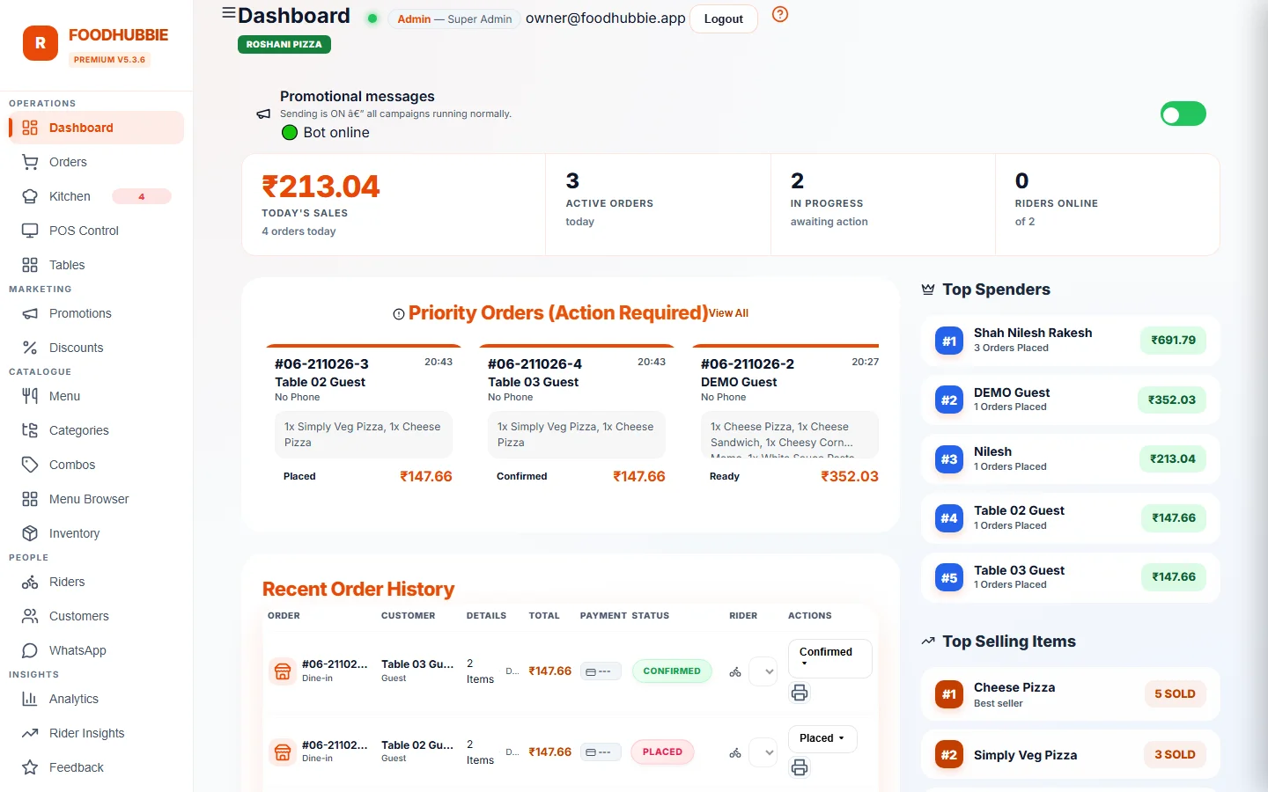The width and height of the screenshot is (1268, 792).
Task: Open the Confirmed status dropdown
Action: 829,658
